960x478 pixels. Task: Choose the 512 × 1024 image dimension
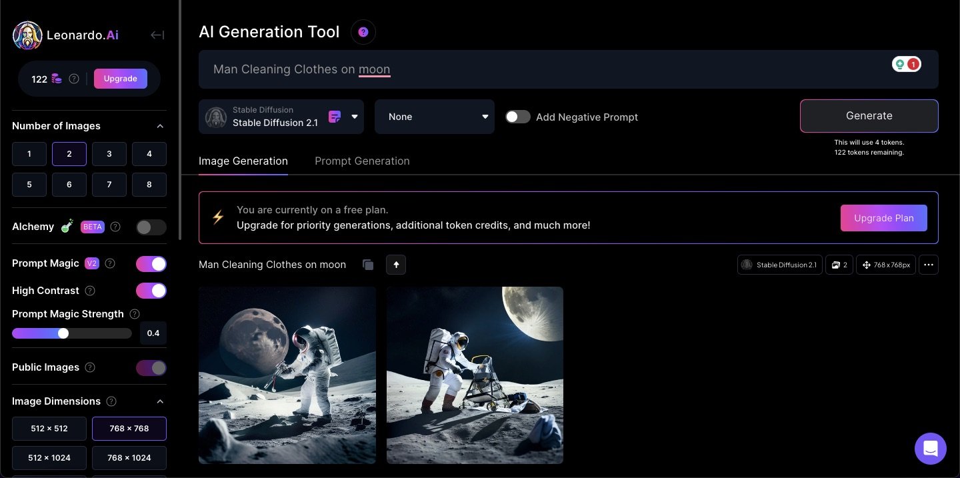[49, 458]
